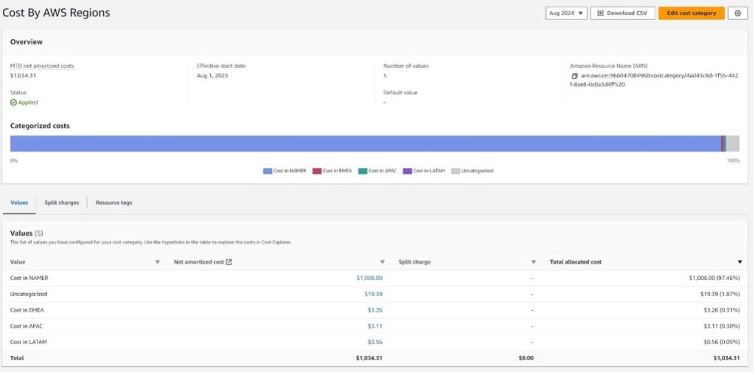
Task: Select the Cost in EMEA row label
Action: point(27,310)
